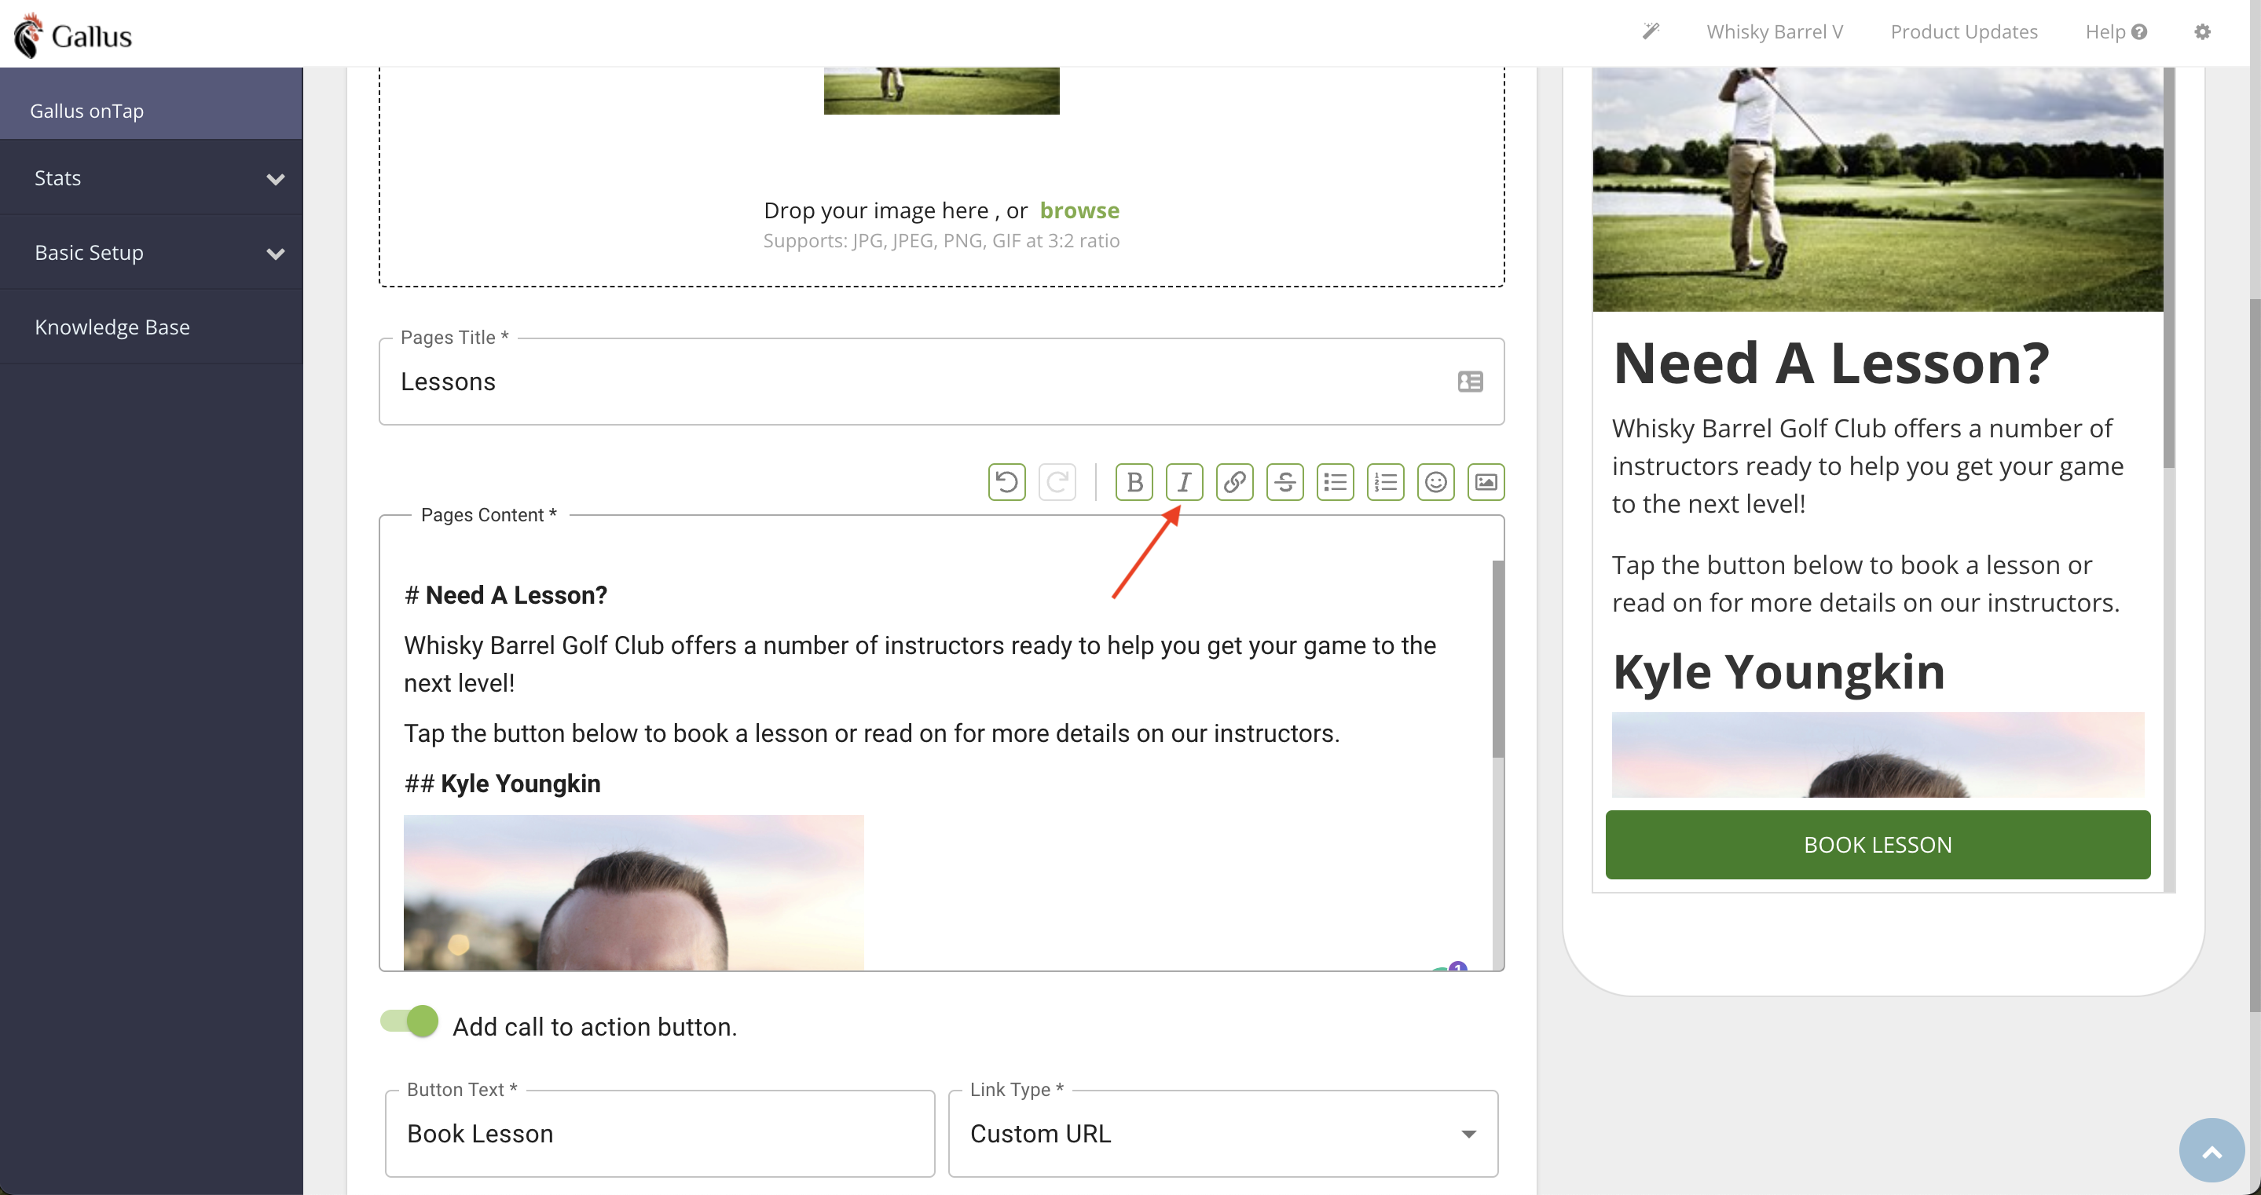The height and width of the screenshot is (1195, 2261).
Task: Toggle italic formatting in the editor
Action: 1184,481
